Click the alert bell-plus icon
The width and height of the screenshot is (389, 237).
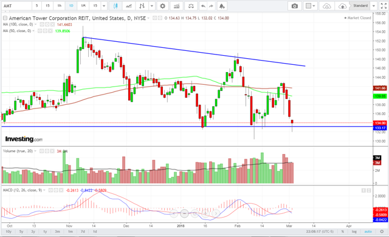click(222, 6)
